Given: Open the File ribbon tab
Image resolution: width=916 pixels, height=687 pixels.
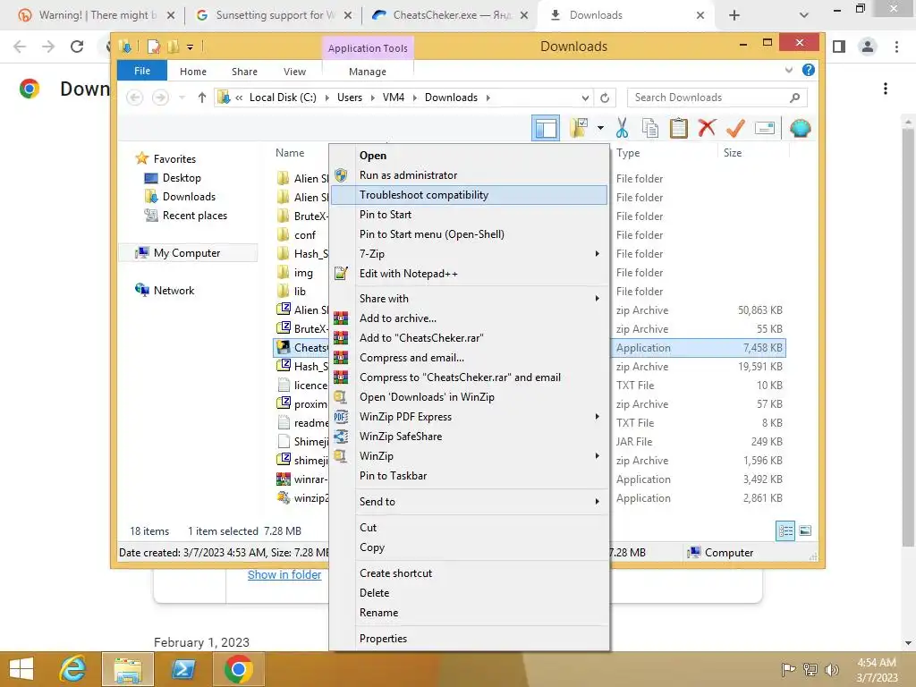Looking at the screenshot, I should 142,71.
